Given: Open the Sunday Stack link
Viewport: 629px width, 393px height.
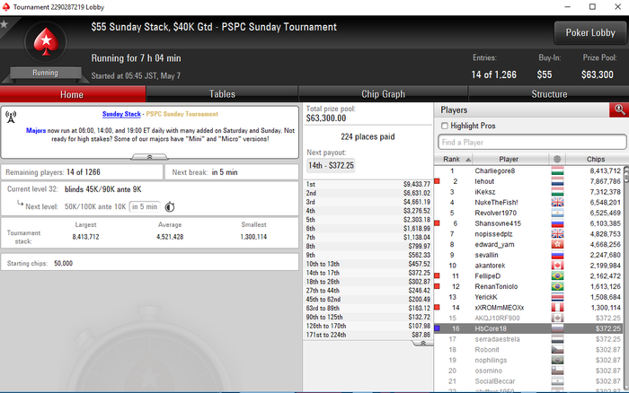Looking at the screenshot, I should [121, 114].
